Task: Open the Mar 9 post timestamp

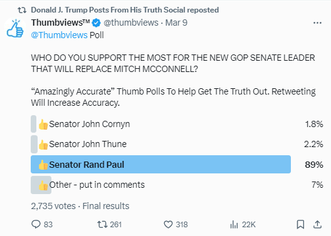Action: click(176, 23)
